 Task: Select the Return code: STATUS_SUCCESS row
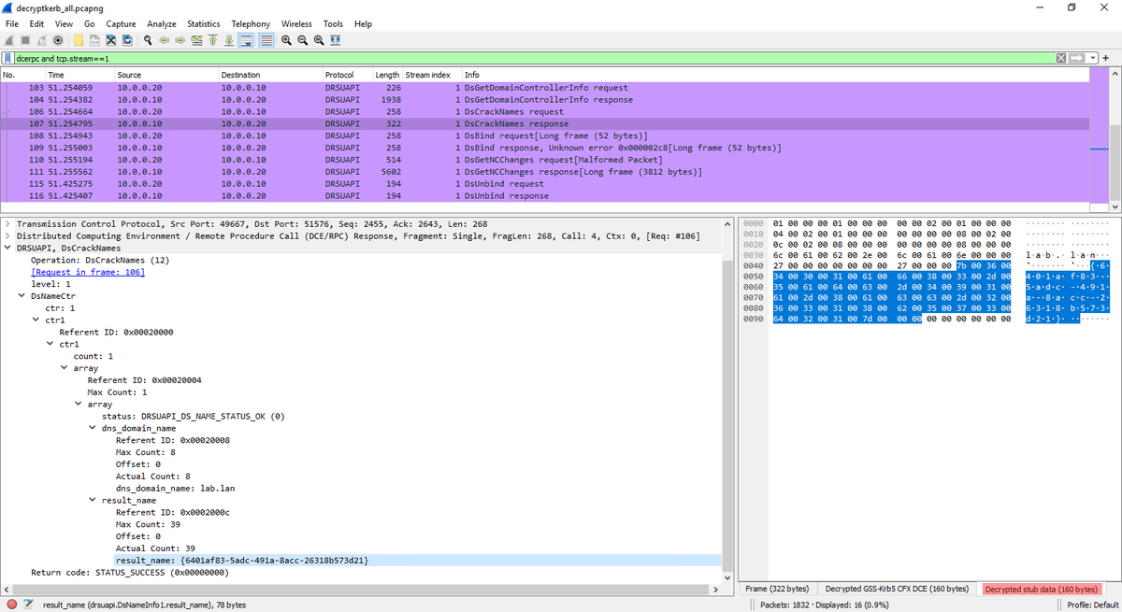click(x=130, y=572)
